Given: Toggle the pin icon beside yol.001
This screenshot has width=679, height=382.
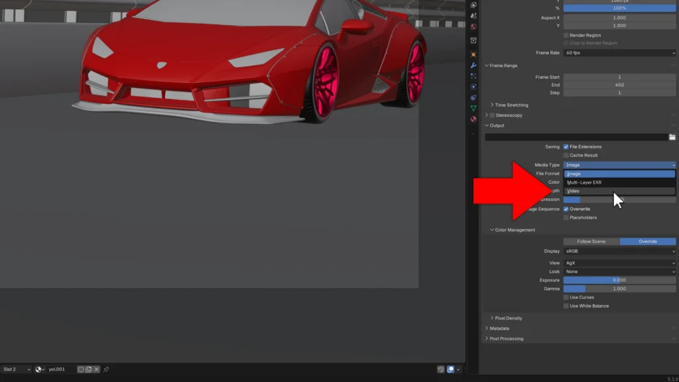Looking at the screenshot, I should 106,369.
